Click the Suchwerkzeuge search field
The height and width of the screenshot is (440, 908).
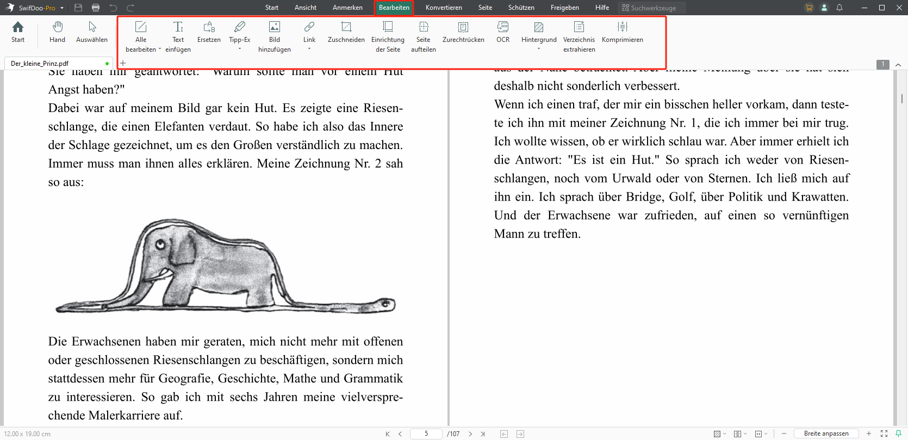(651, 8)
